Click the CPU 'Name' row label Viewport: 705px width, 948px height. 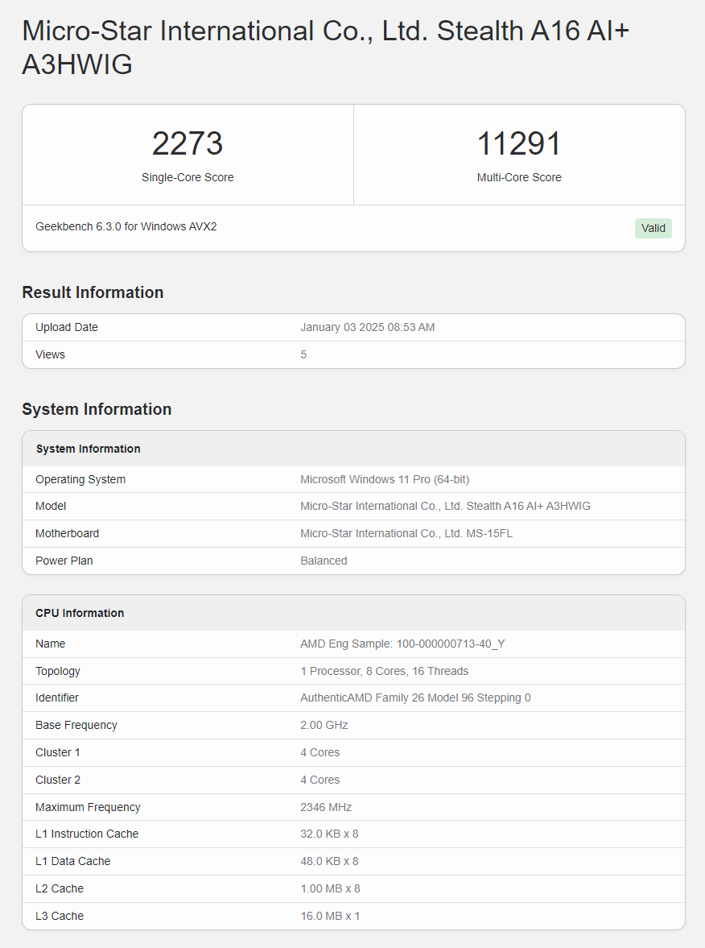50,644
